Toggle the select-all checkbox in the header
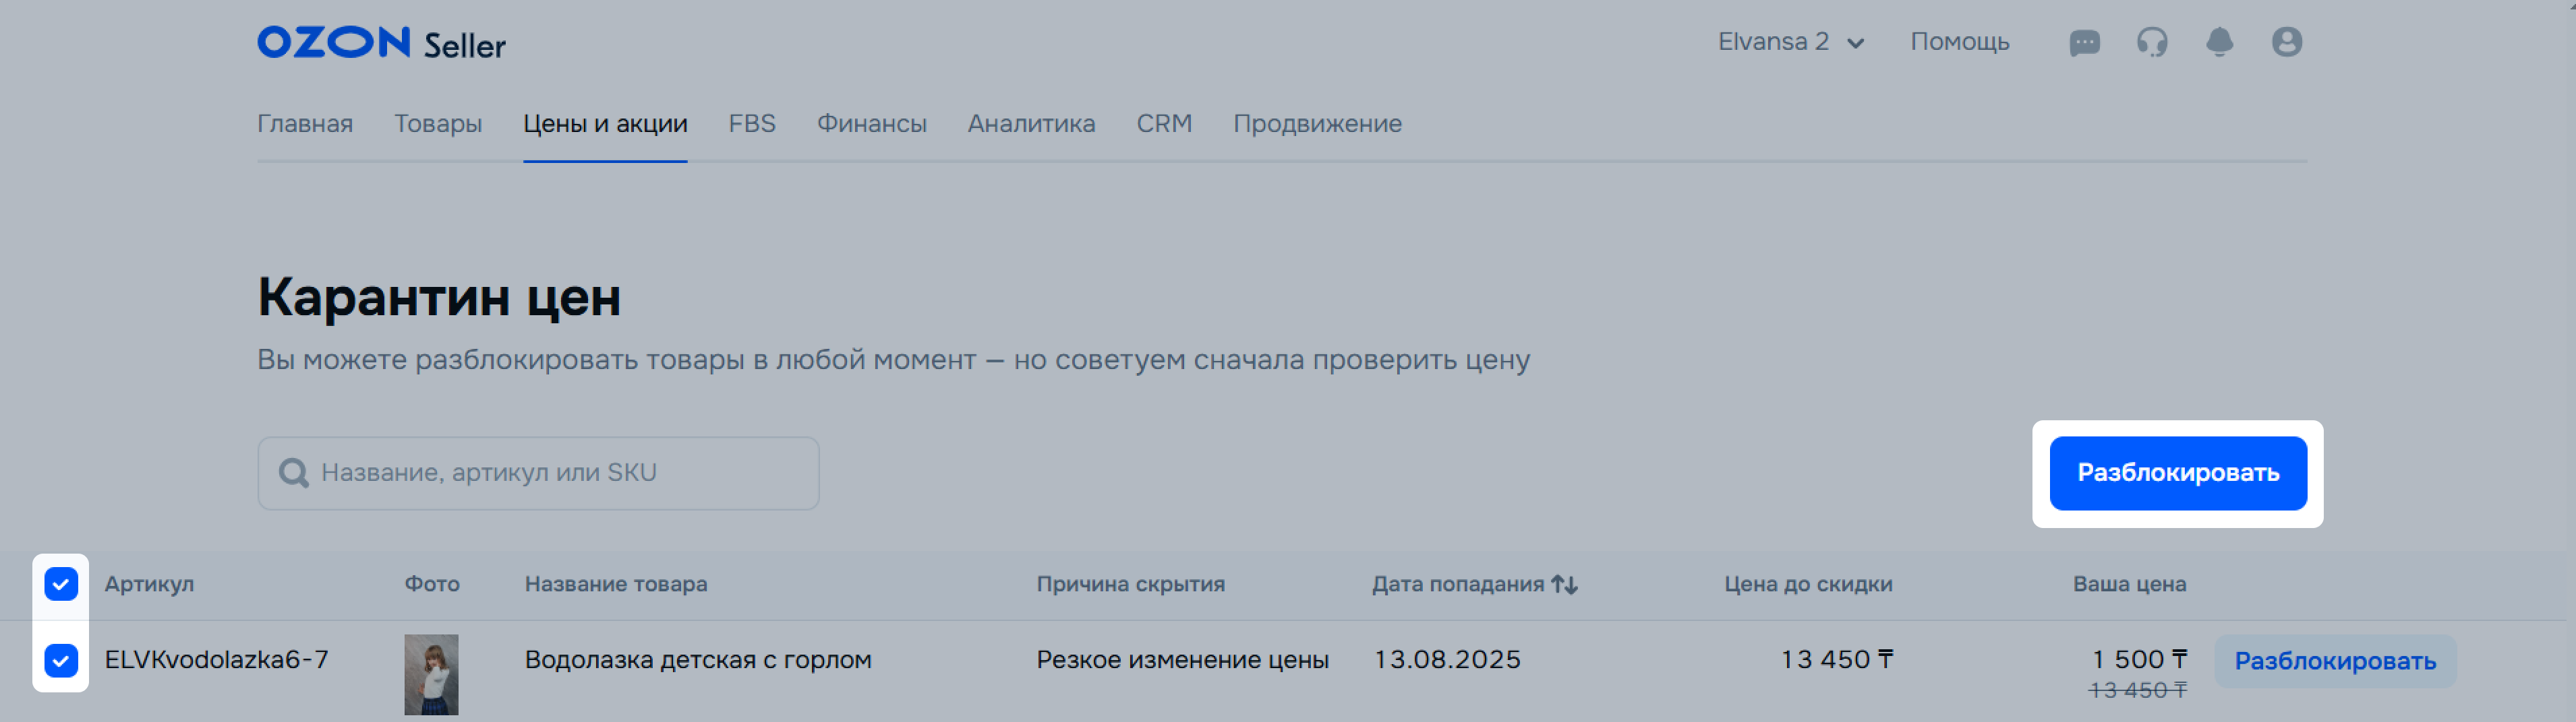This screenshot has width=2576, height=722. [x=61, y=584]
